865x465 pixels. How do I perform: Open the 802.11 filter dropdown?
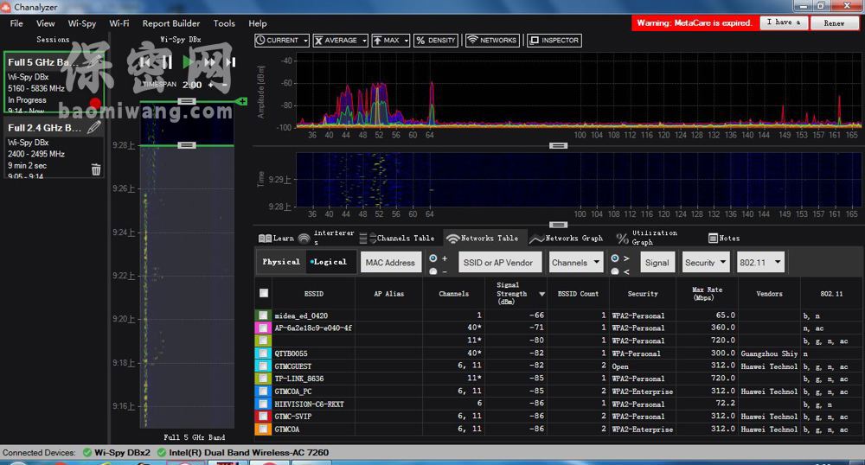[761, 263]
